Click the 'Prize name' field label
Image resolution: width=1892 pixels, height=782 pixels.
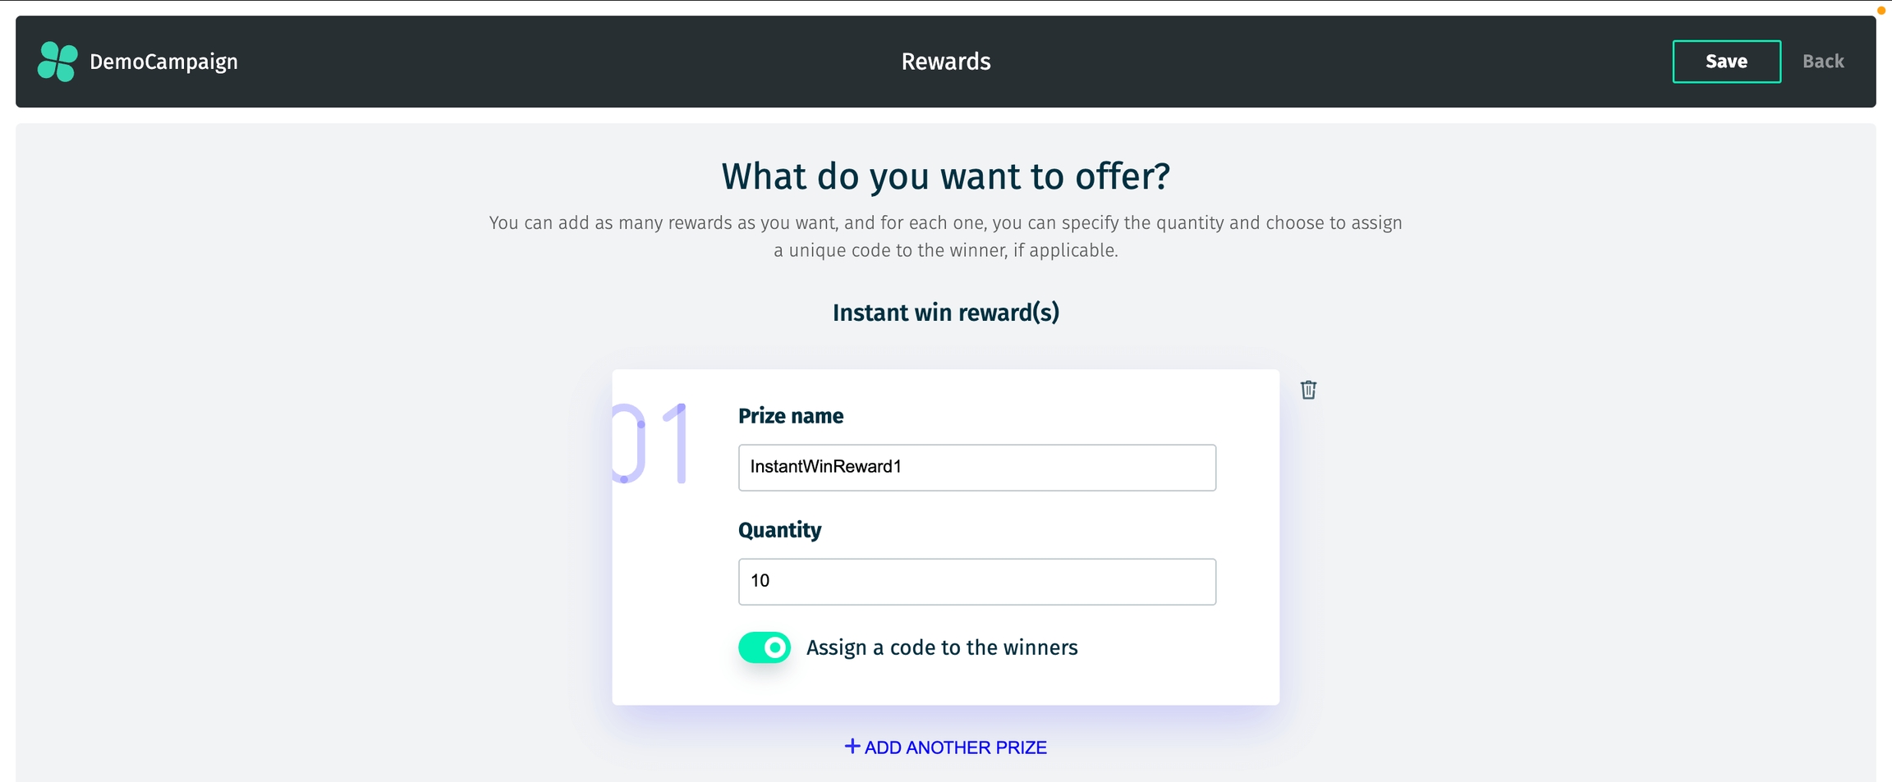click(x=791, y=416)
